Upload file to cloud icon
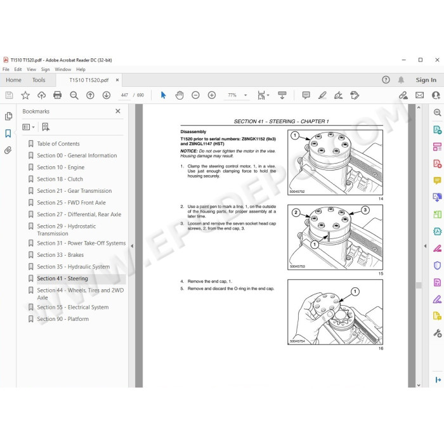This screenshot has height=444, width=444. point(42,95)
